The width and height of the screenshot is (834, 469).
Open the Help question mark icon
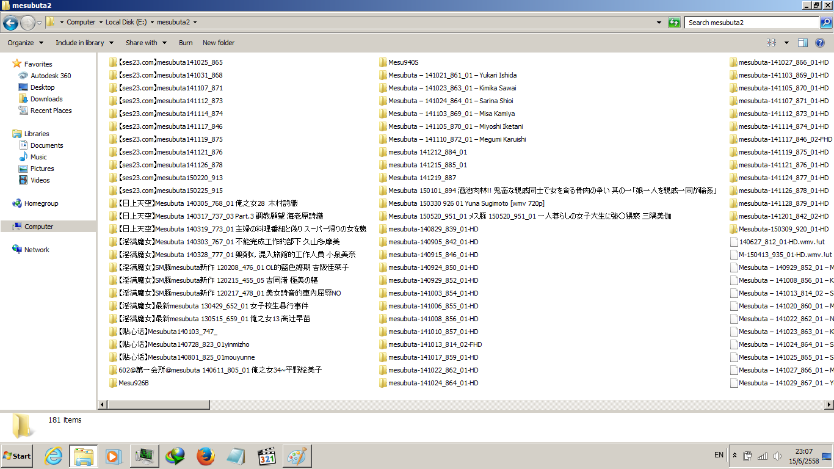pyautogui.click(x=820, y=43)
